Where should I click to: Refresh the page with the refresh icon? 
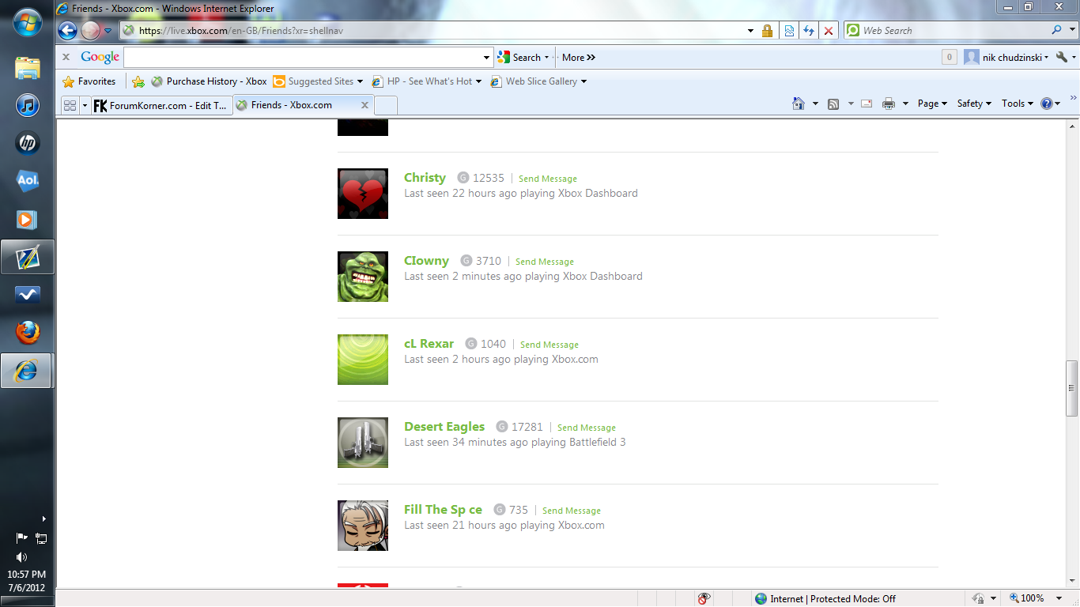[808, 31]
